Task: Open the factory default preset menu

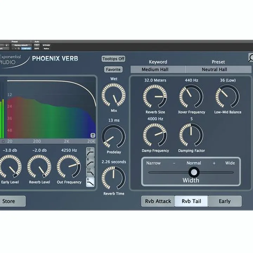Action: 21,45
